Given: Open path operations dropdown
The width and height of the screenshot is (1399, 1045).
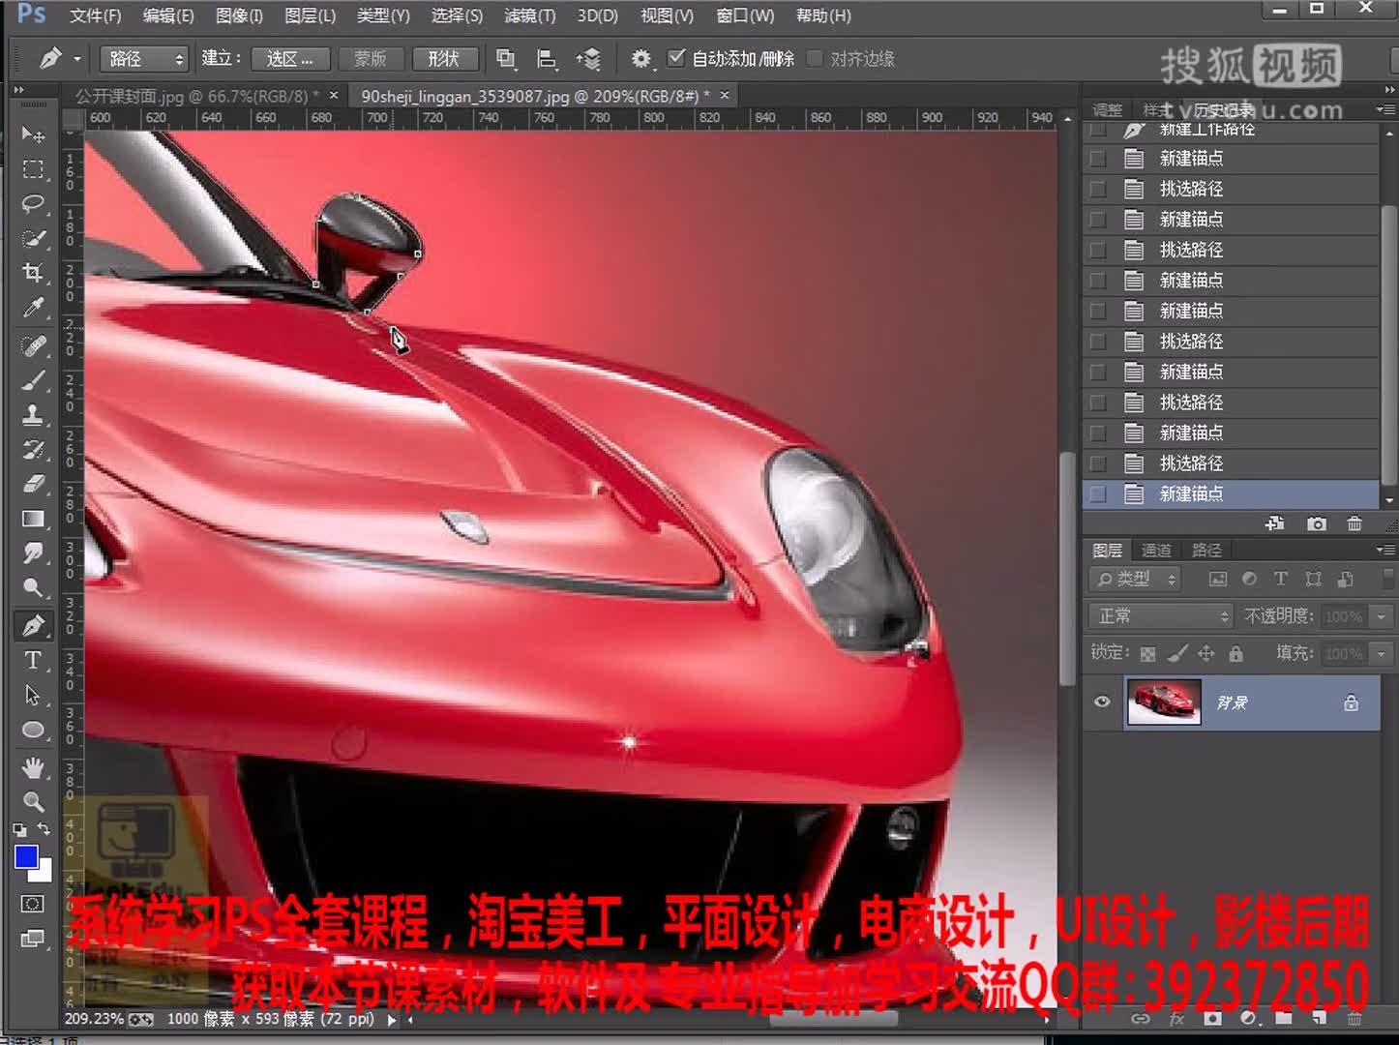Looking at the screenshot, I should (506, 59).
